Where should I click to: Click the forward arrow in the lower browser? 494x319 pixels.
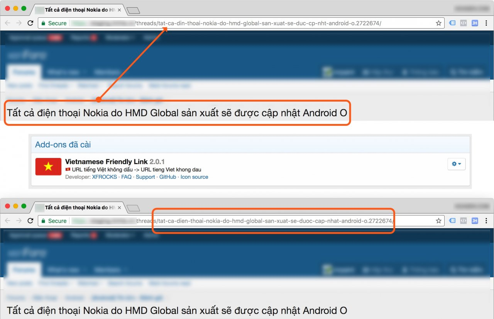coord(19,221)
